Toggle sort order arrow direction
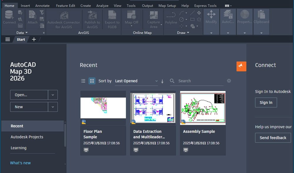Image resolution: width=294 pixels, height=173 pixels. (162, 81)
